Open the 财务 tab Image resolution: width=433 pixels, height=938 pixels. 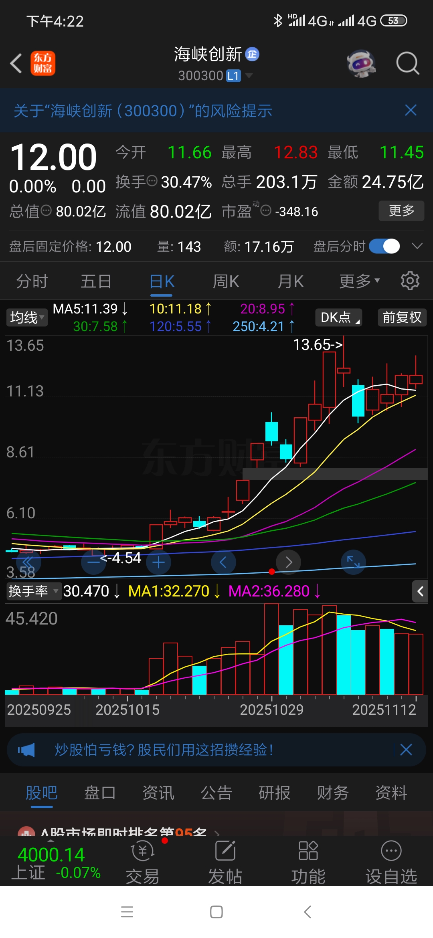tap(333, 793)
